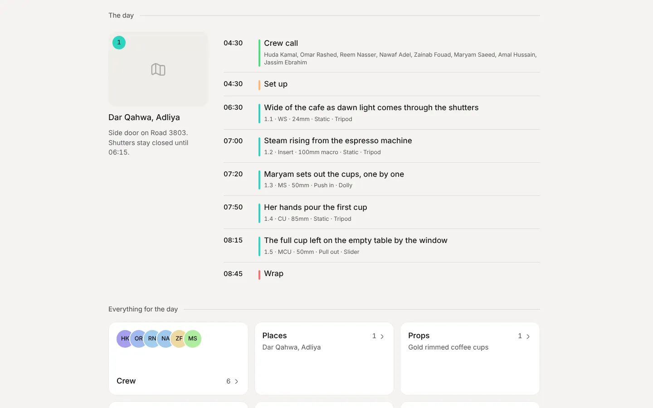Screen dimensions: 653x408
Task: Click the 'Side door on Road 3803' note
Action: pyautogui.click(x=148, y=142)
